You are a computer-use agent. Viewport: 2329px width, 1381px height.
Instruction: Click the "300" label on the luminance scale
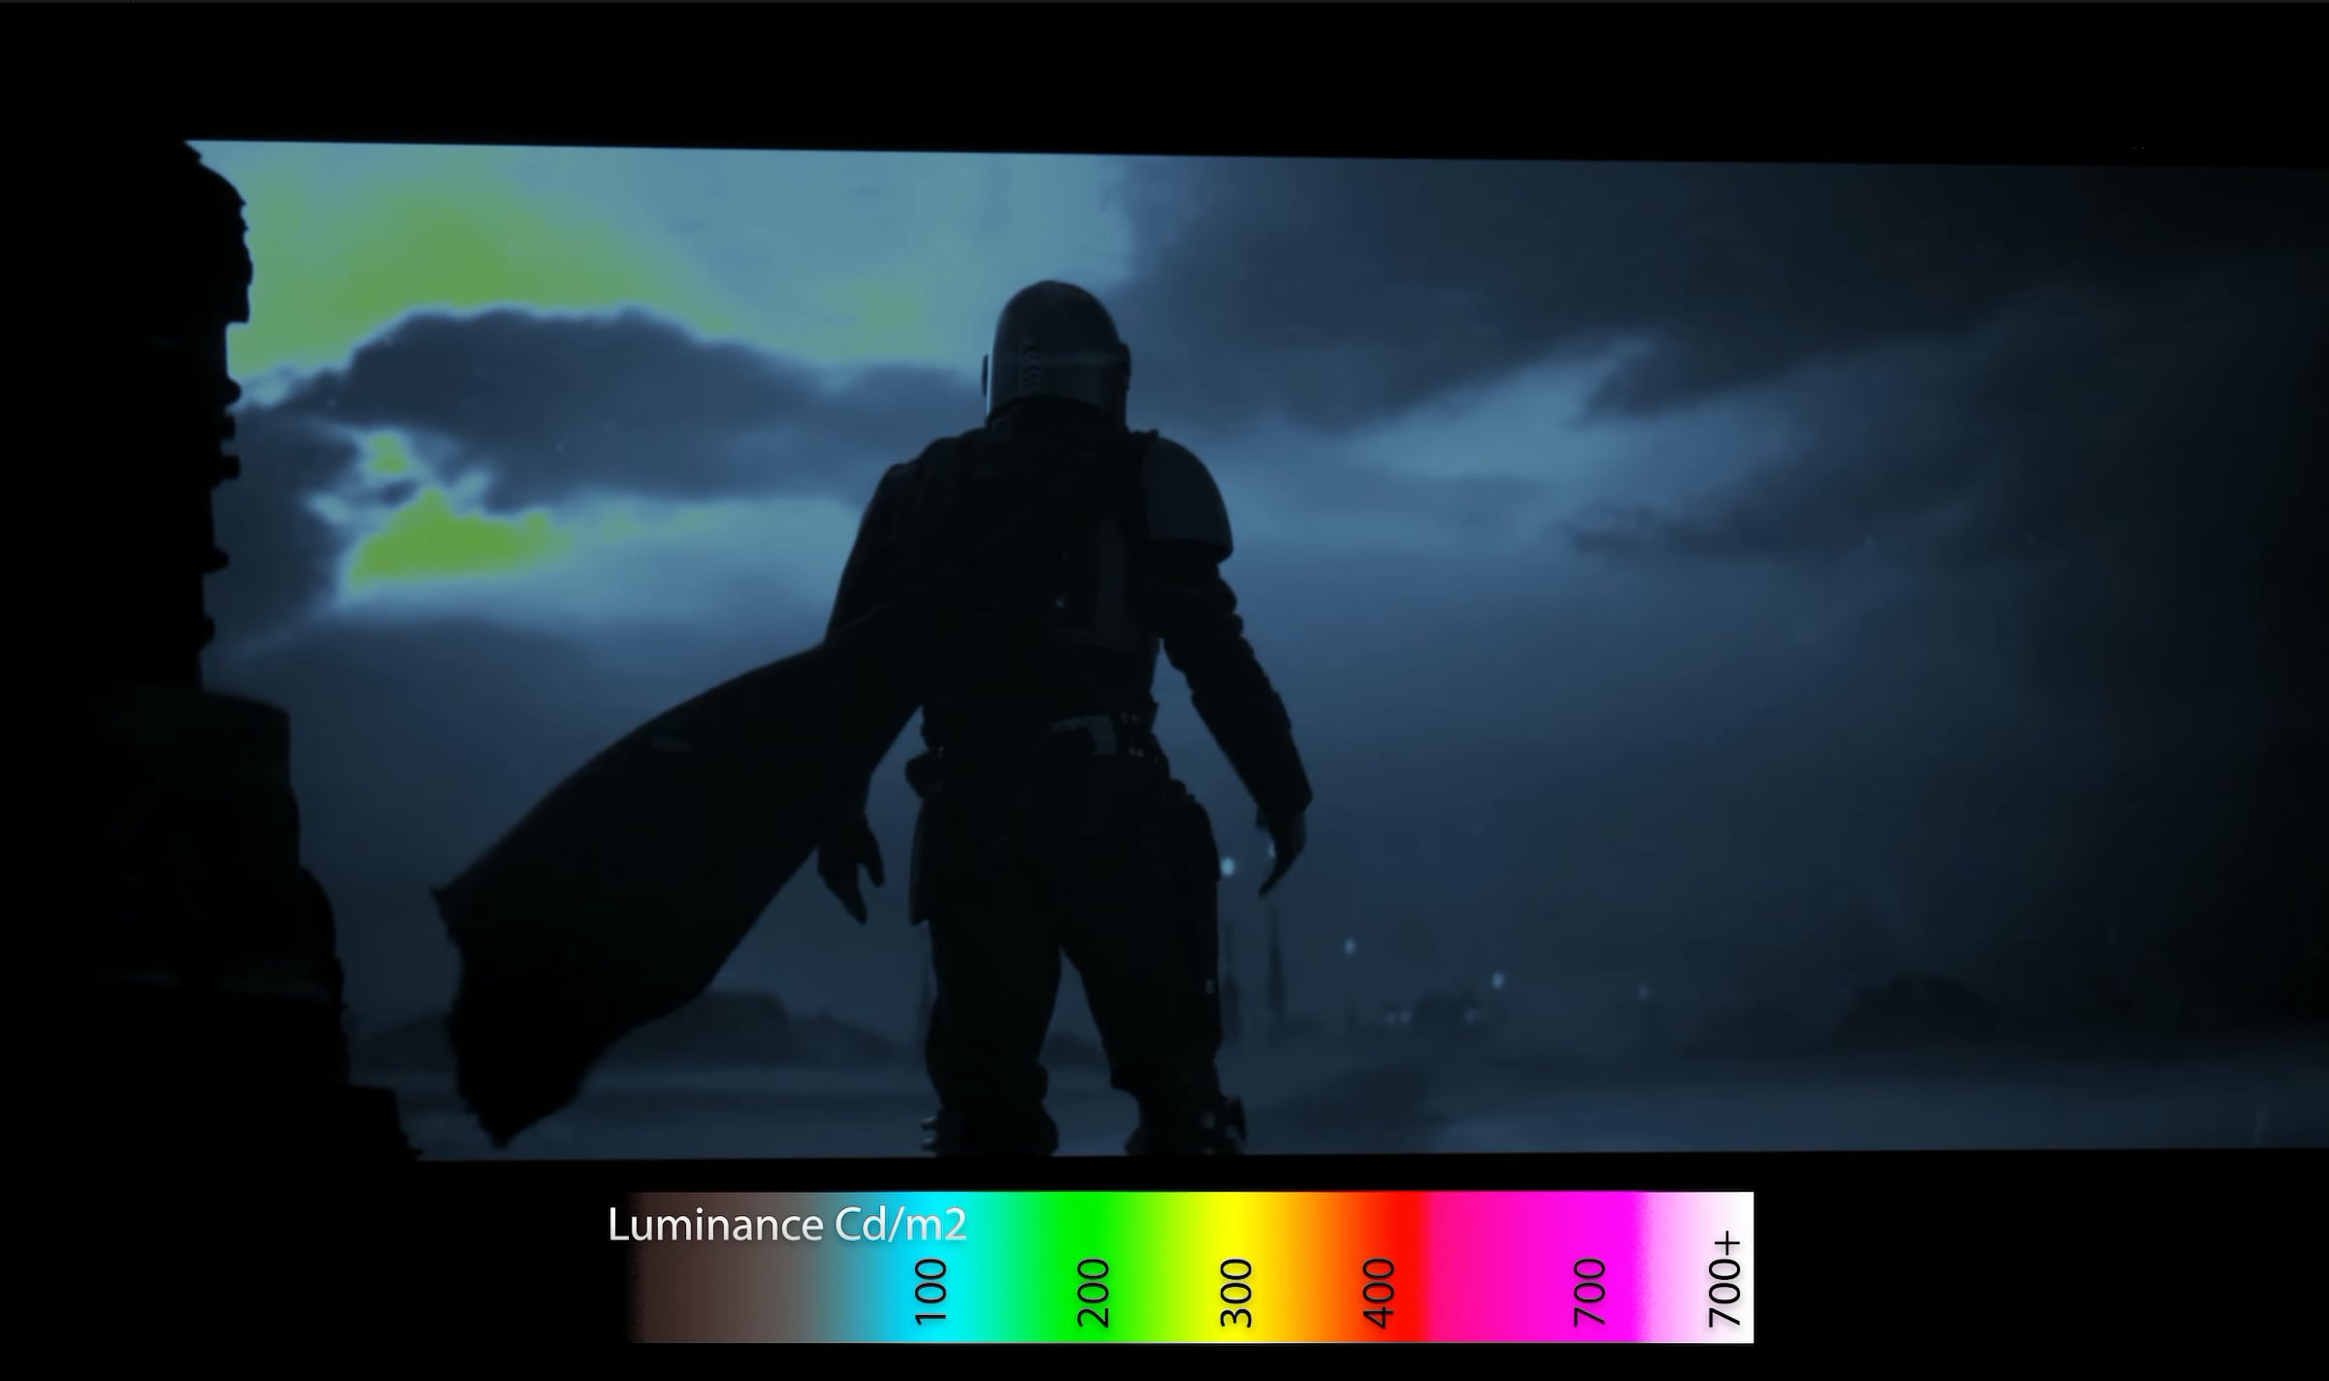(1236, 1293)
